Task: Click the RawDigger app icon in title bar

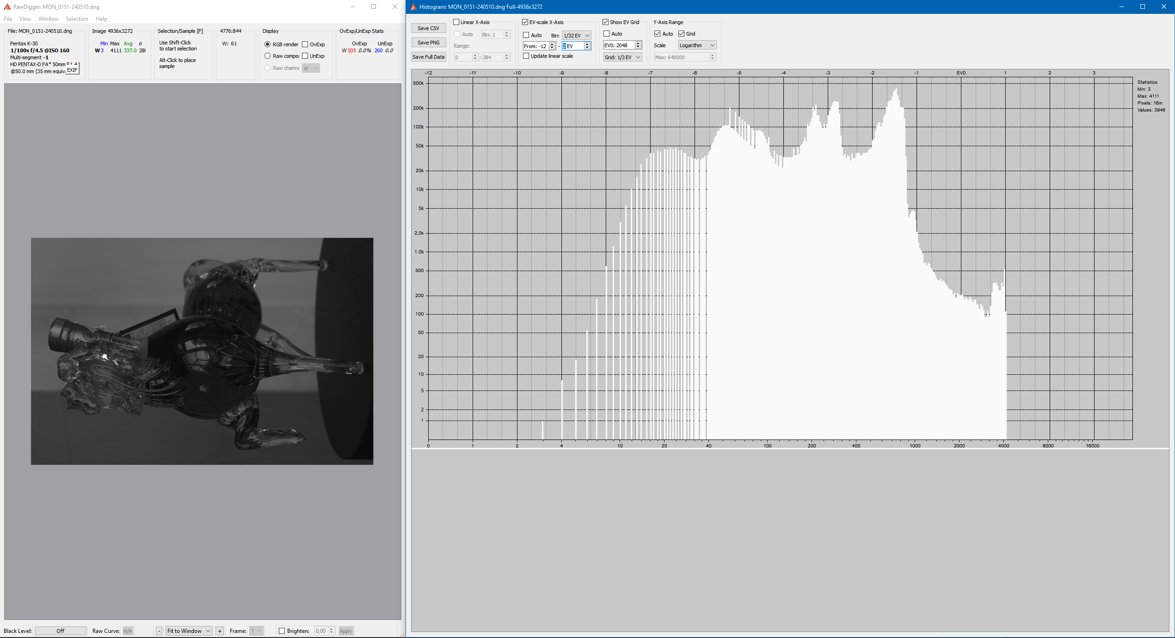Action: (x=7, y=7)
